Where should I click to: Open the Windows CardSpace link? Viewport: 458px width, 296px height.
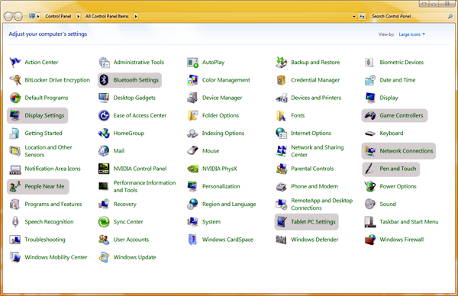227,240
